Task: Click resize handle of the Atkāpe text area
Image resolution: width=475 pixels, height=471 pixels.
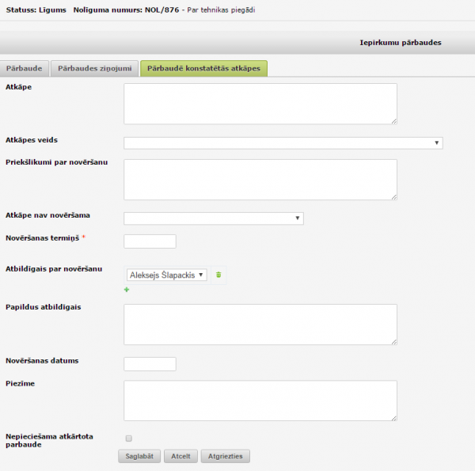Action: [393, 120]
